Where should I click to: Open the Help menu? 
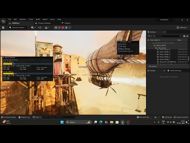click(x=59, y=19)
